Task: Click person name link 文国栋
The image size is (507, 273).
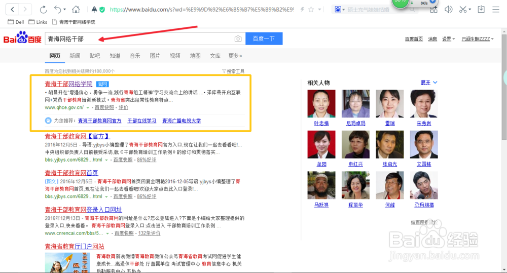Action: 424,164
